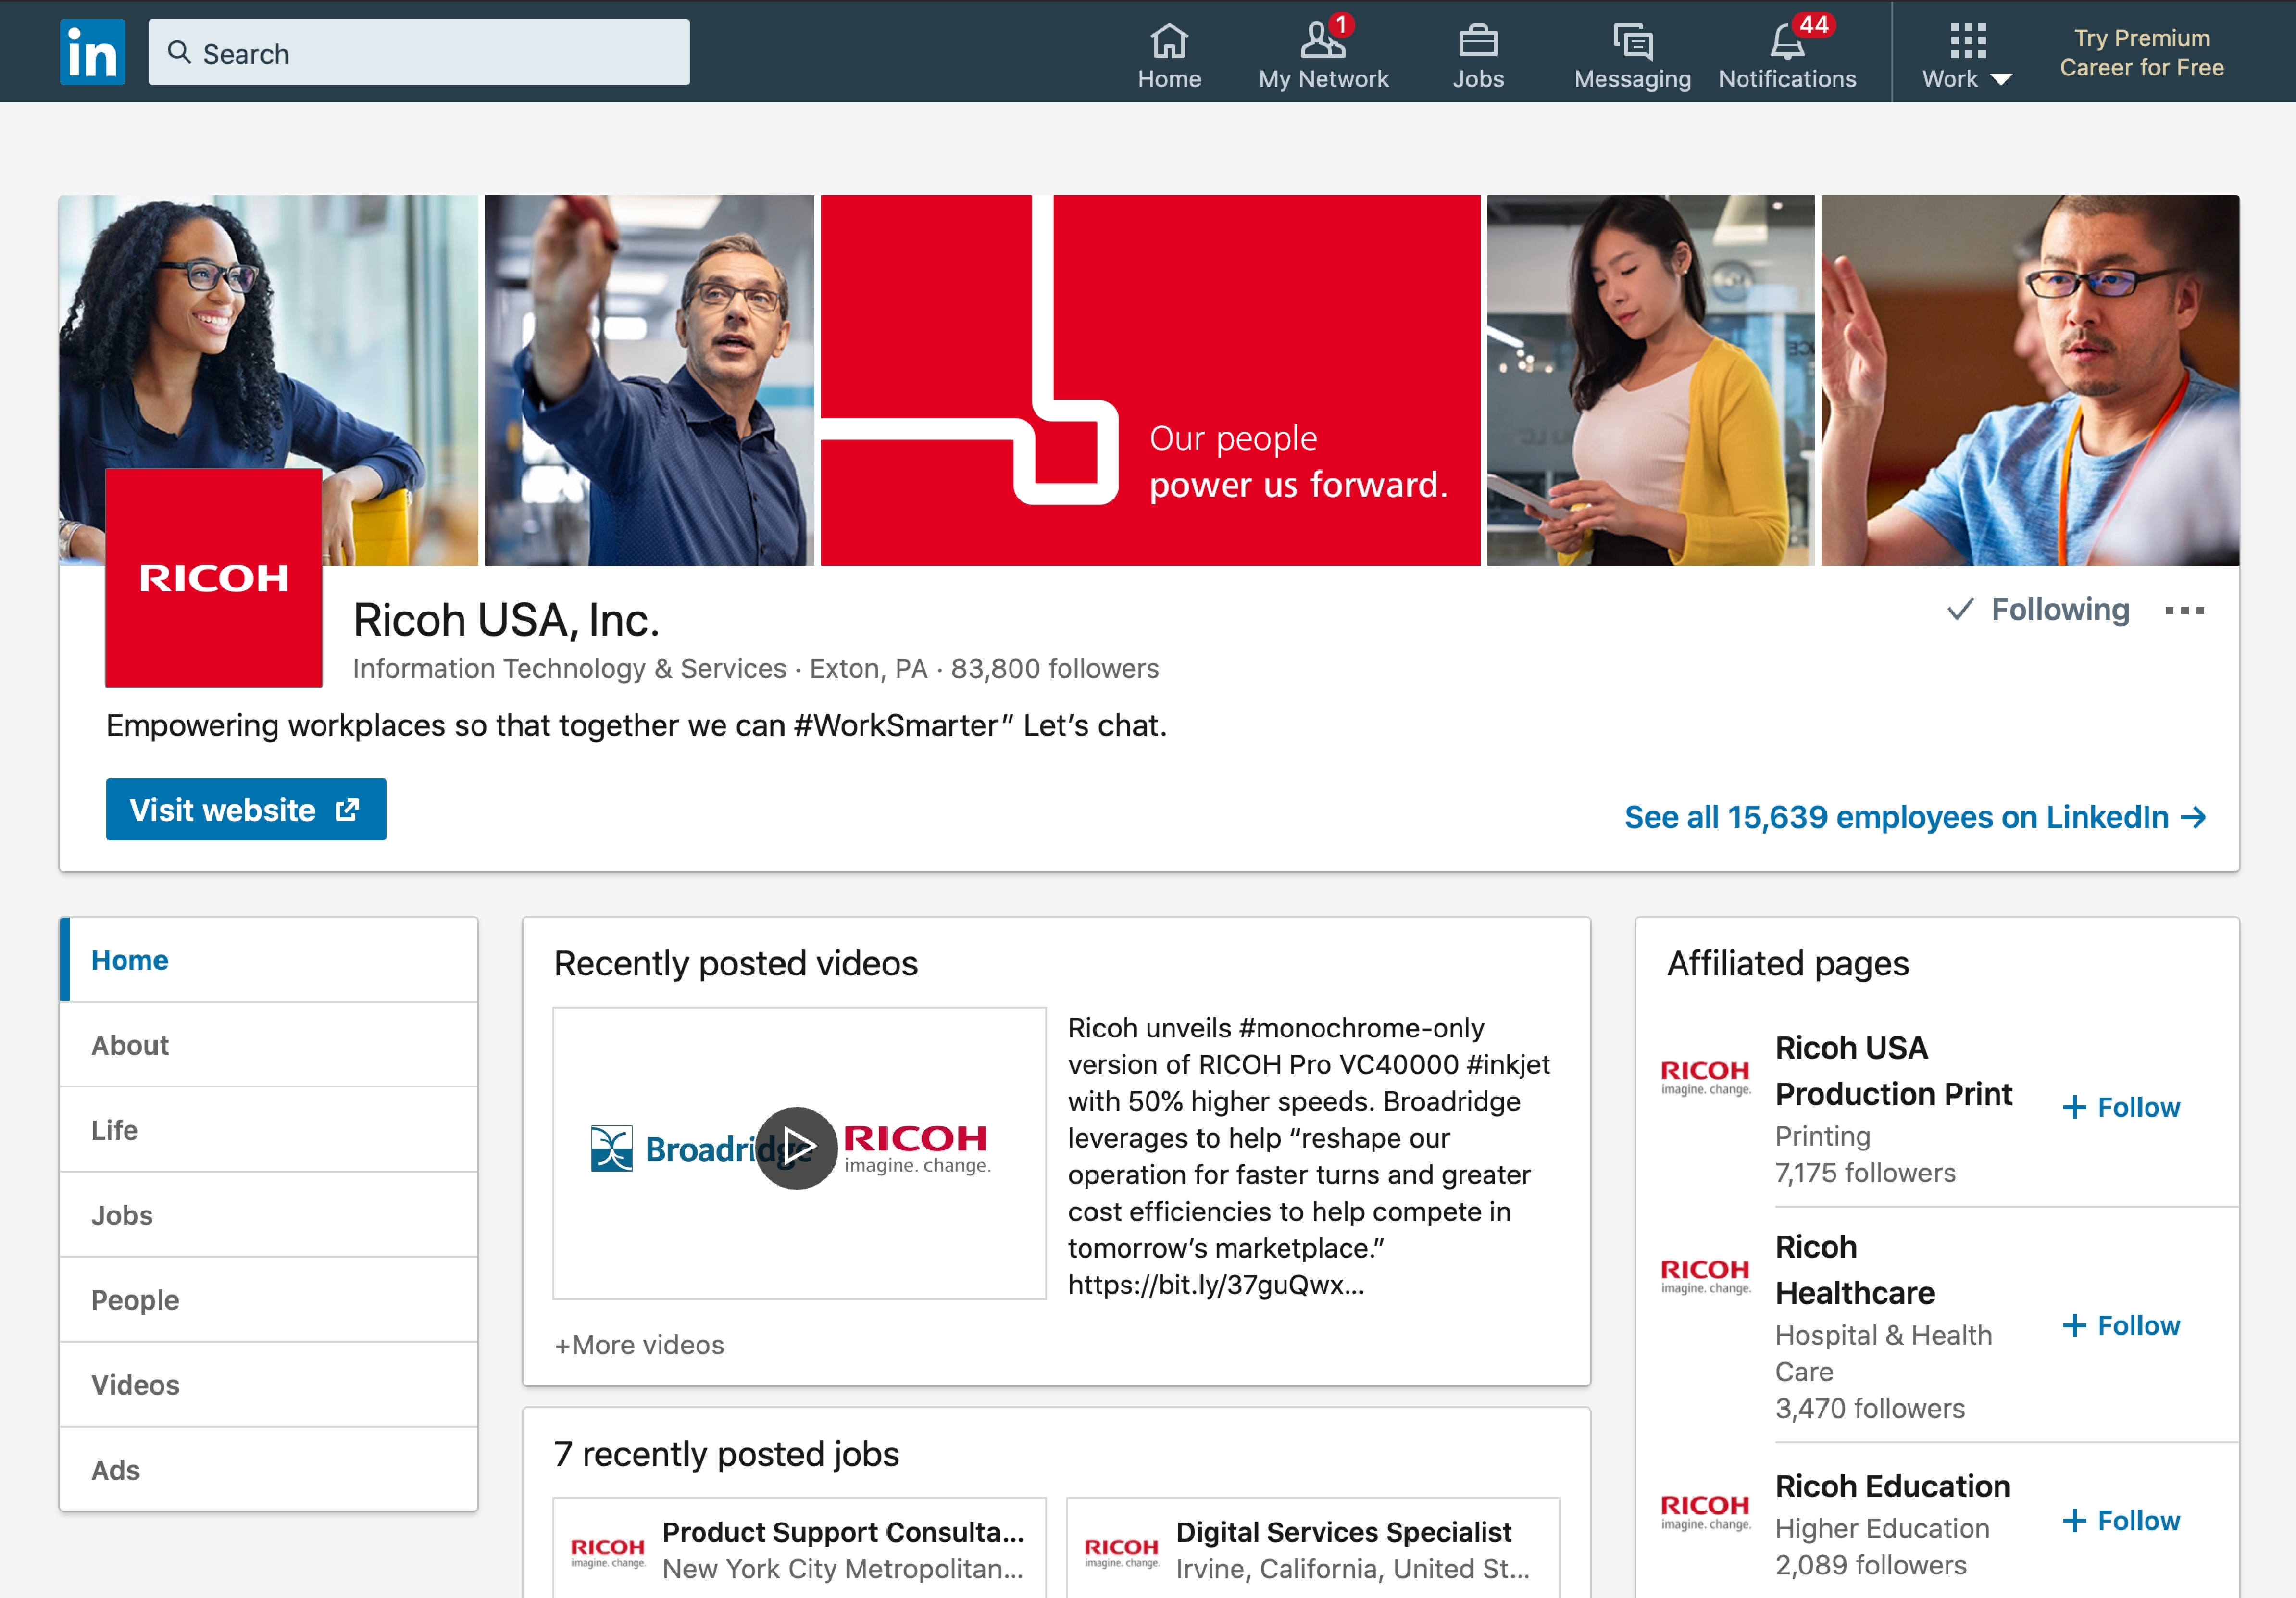
Task: Click Ricoh logo on Product Support job
Action: click(608, 1551)
